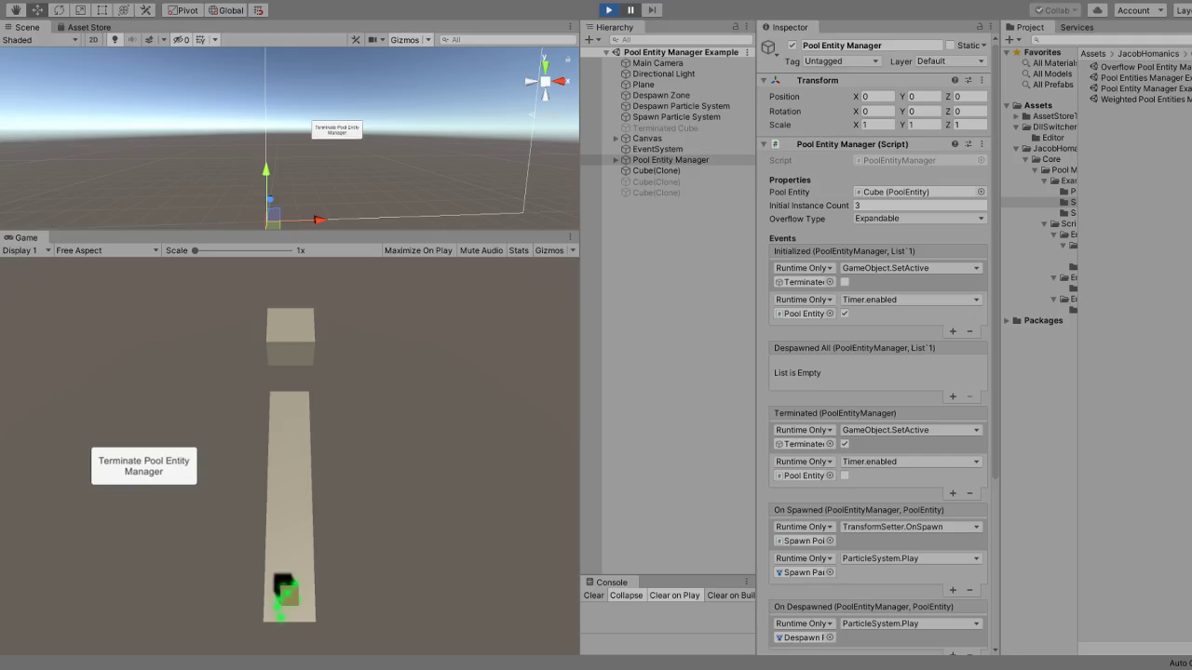The height and width of the screenshot is (670, 1192).
Task: Toggle Terminated SetActive checkbox
Action: click(845, 444)
